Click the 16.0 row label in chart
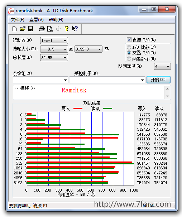This screenshot has height=217, width=182. pyautogui.click(x=23, y=139)
